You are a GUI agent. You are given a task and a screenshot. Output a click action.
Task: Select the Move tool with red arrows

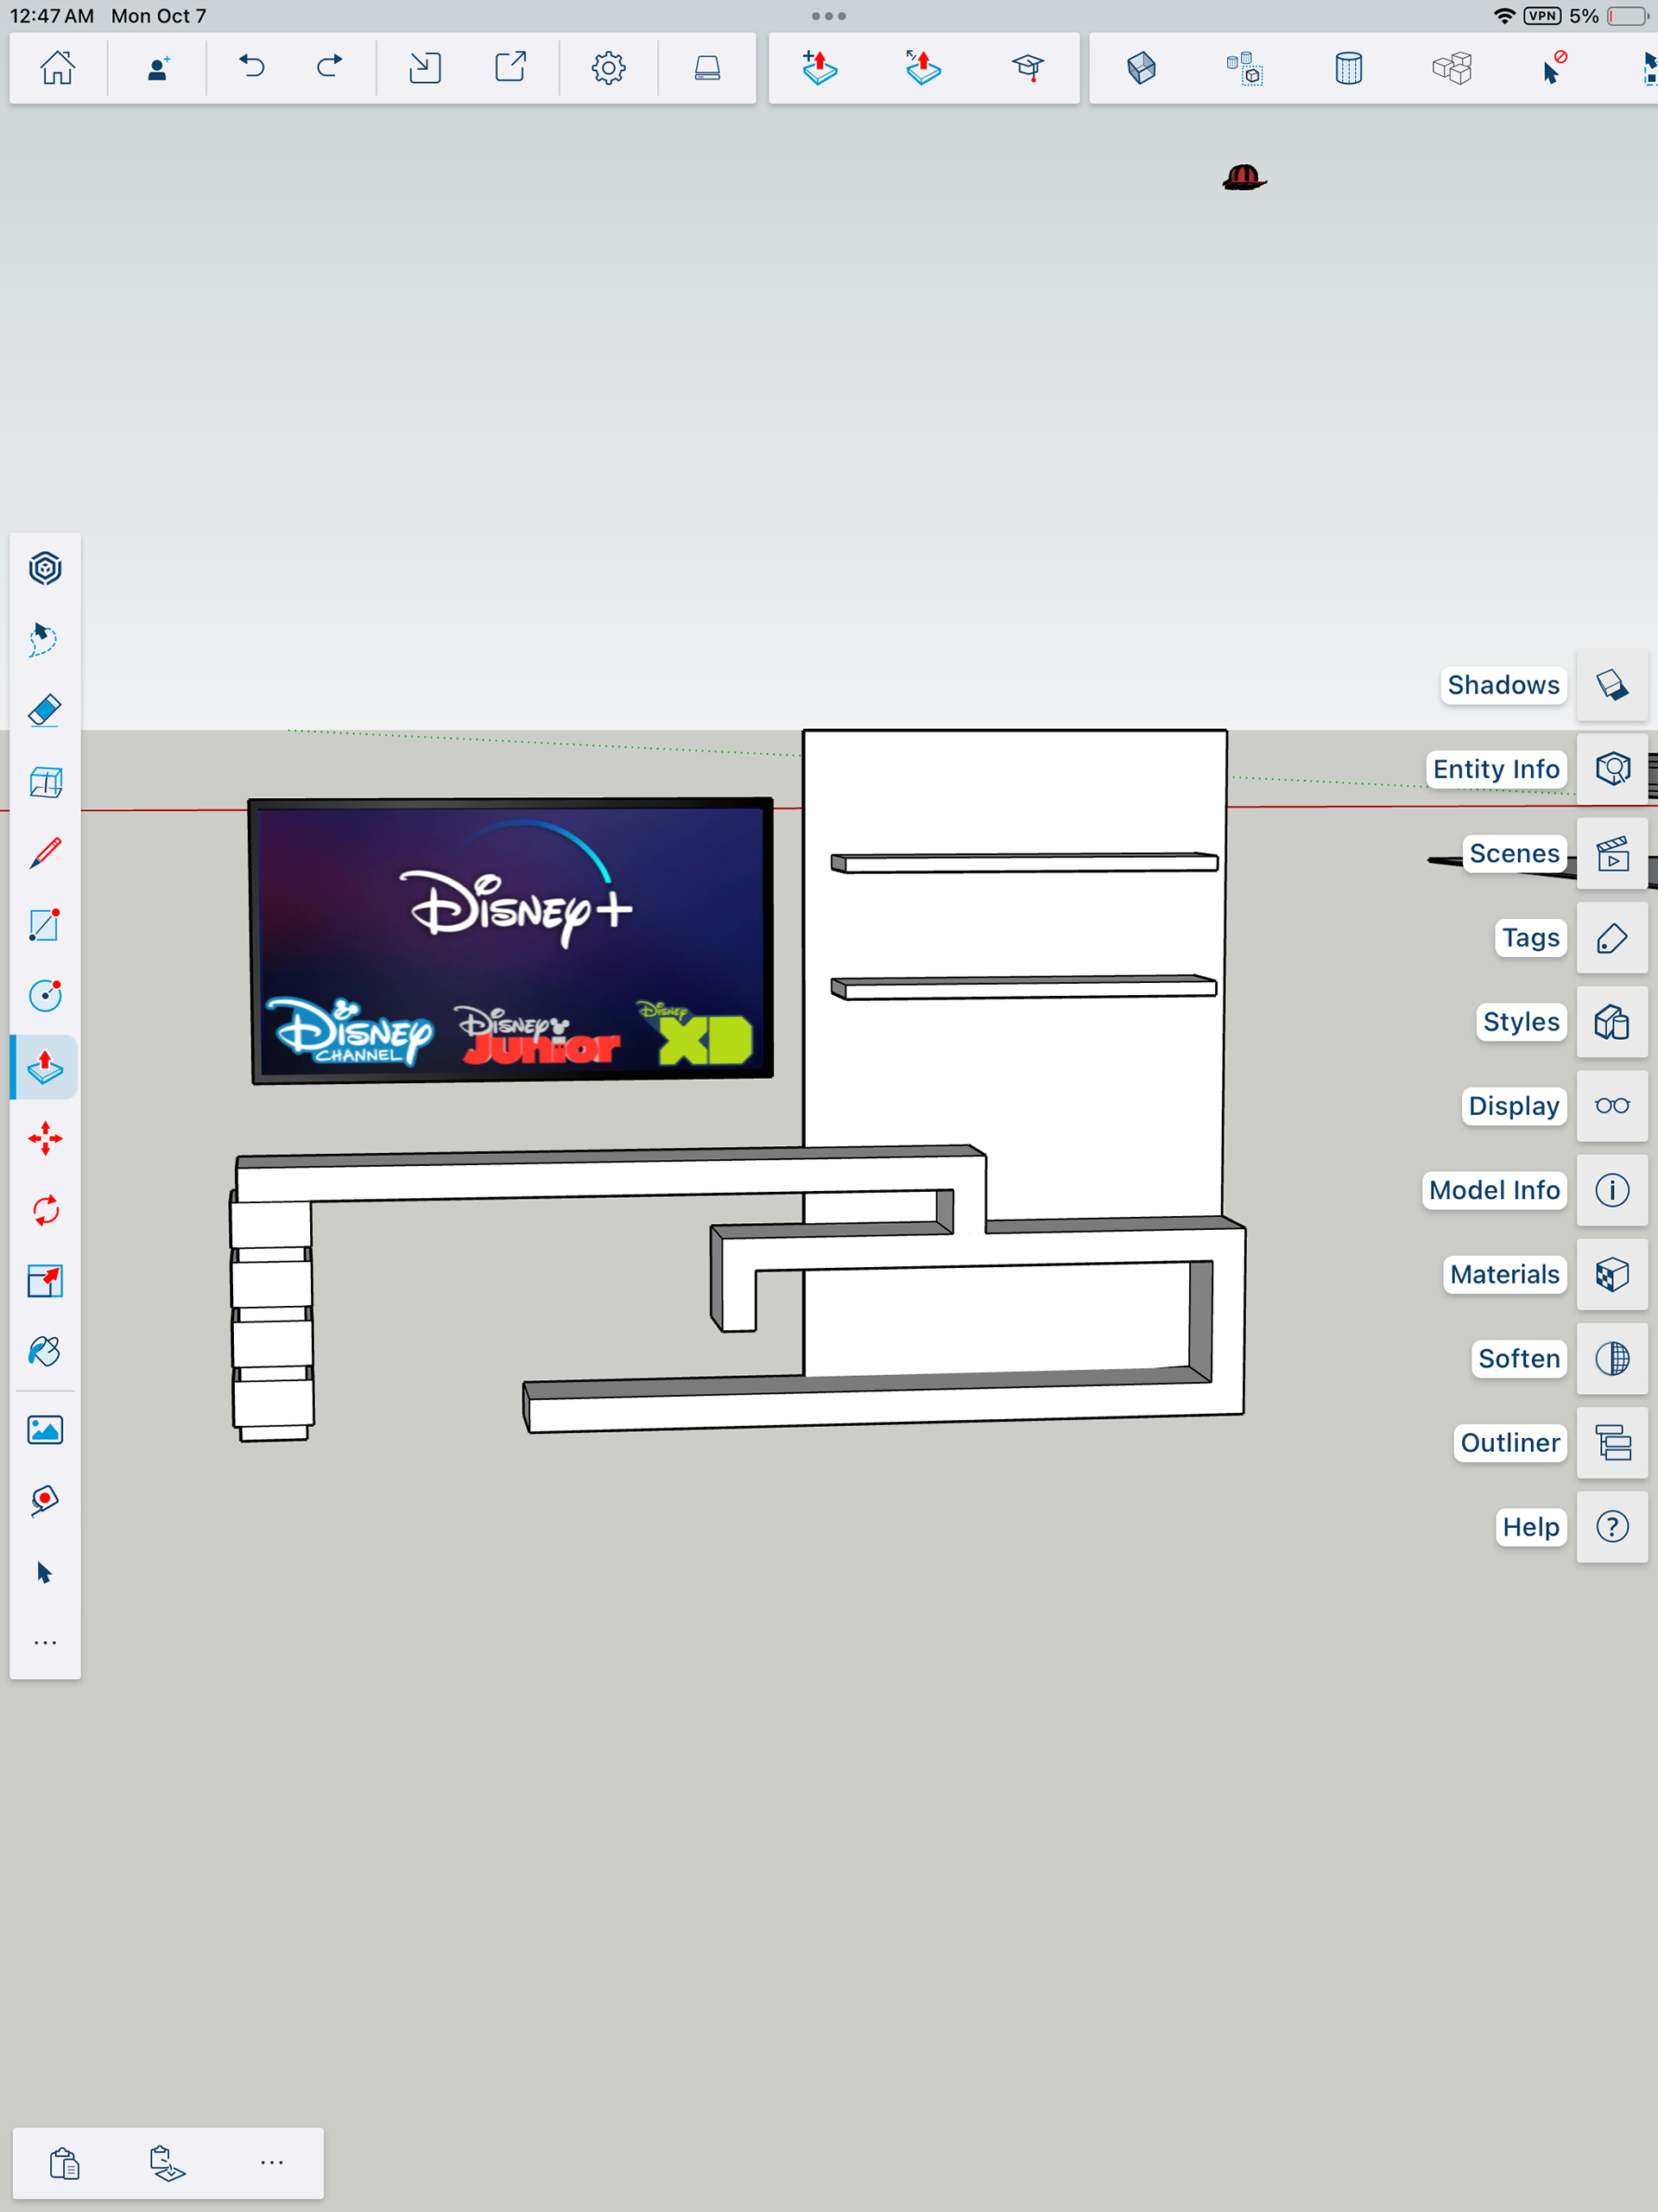tap(45, 1139)
